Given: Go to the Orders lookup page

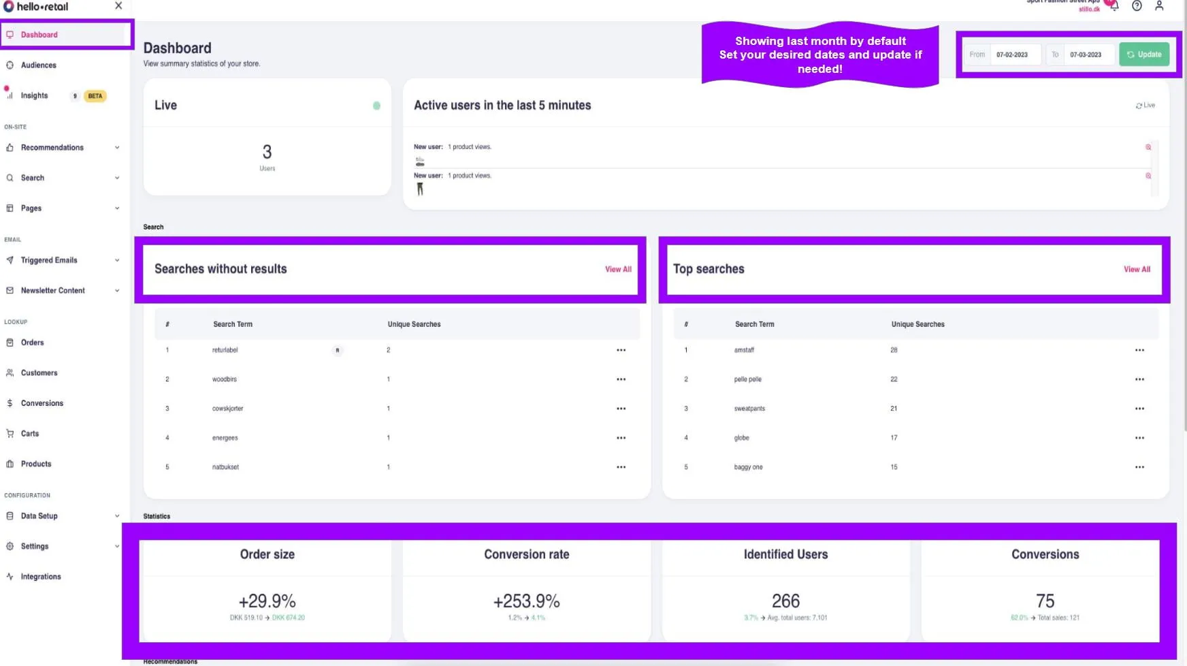Looking at the screenshot, I should [x=32, y=343].
